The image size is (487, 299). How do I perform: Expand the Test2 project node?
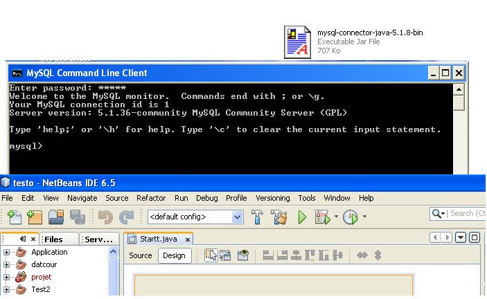click(6, 289)
